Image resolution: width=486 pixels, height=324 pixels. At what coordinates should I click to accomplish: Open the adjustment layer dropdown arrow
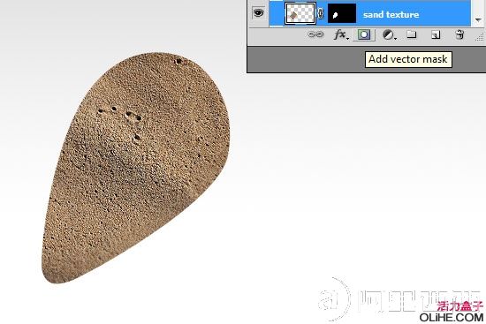[x=395, y=39]
